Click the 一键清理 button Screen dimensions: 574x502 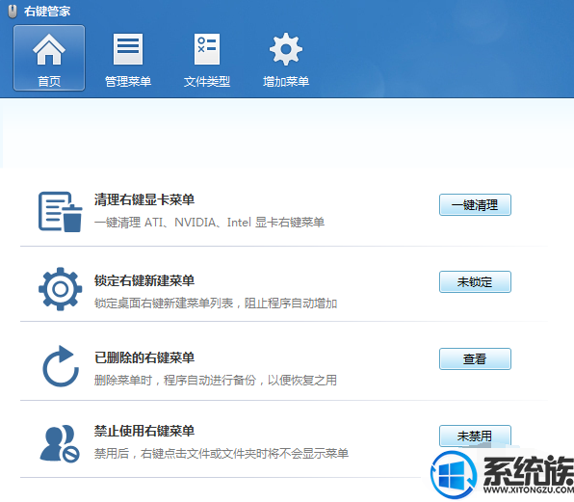click(x=475, y=204)
